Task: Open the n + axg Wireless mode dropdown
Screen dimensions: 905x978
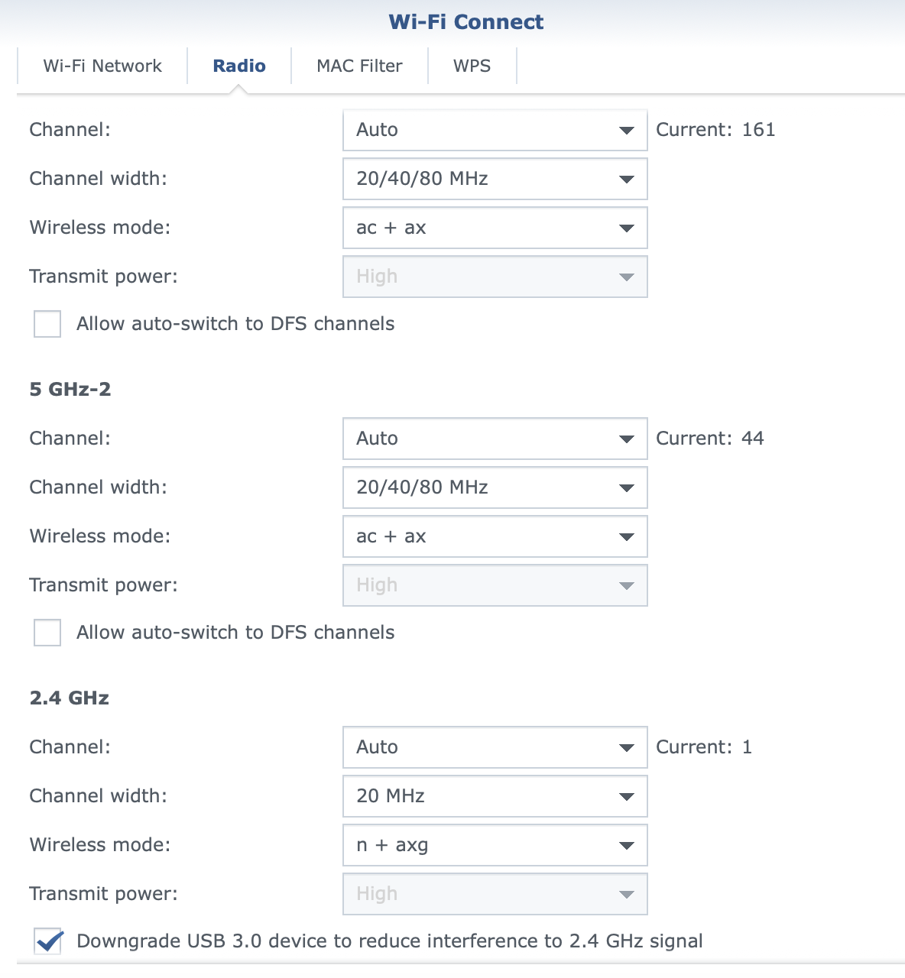Action: pyautogui.click(x=495, y=845)
